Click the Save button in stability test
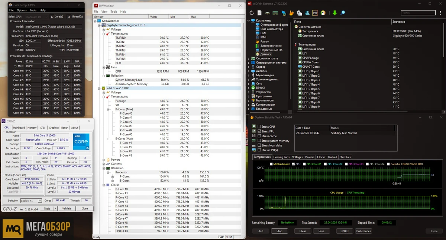This screenshot has height=240, width=446. pyautogui.click(x=321, y=231)
